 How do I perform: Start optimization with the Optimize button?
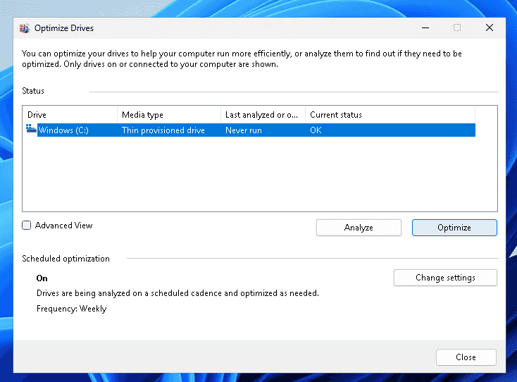coord(454,228)
